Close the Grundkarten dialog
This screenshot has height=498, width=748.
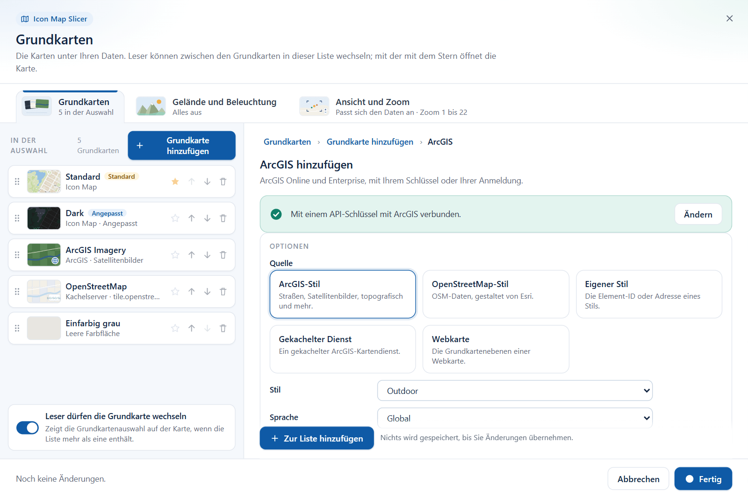coord(729,18)
